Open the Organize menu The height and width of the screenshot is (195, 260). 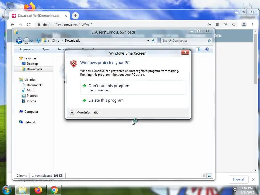tap(26, 49)
